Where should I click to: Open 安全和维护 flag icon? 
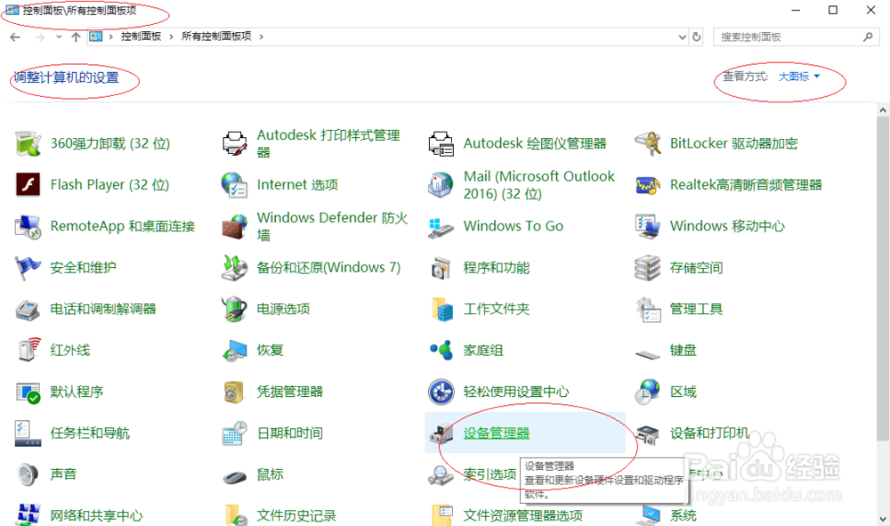28,268
